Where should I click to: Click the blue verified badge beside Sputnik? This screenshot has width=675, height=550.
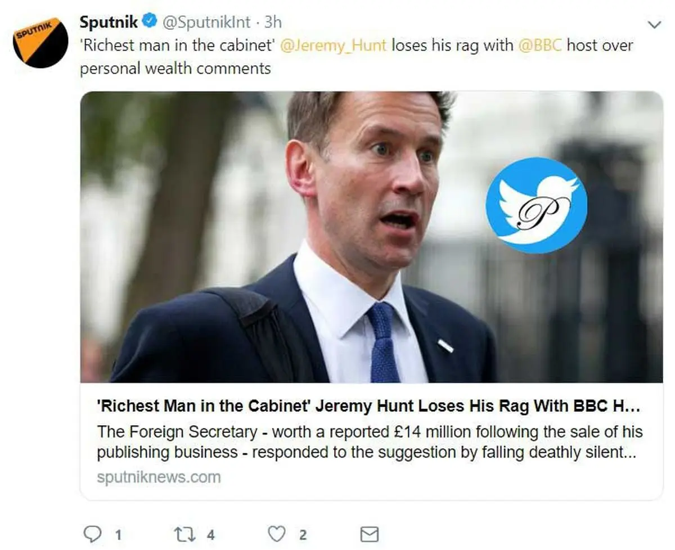tap(149, 22)
